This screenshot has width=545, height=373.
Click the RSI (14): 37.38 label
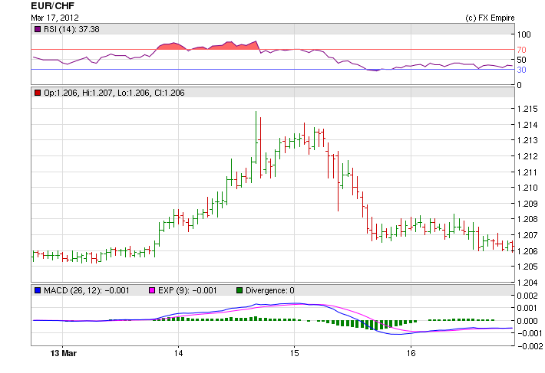point(71,29)
